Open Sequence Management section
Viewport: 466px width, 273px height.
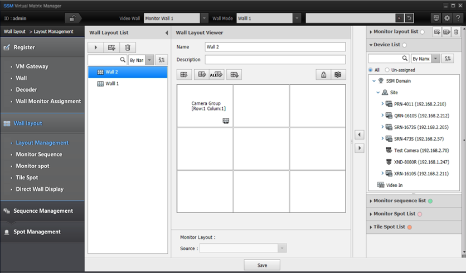point(43,211)
